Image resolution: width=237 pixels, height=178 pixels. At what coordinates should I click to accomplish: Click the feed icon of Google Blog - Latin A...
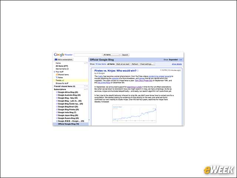click(57, 100)
